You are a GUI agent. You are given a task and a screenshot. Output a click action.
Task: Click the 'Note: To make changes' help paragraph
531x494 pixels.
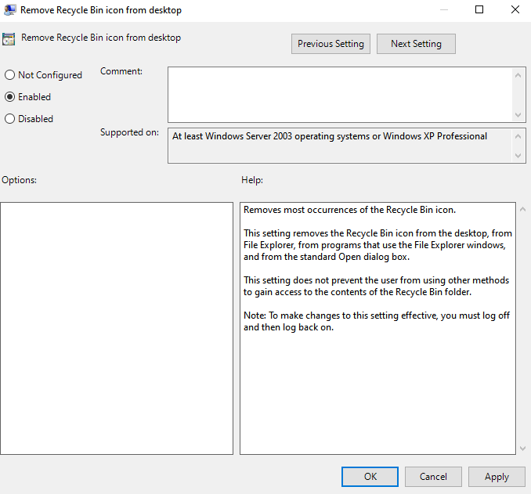pyautogui.click(x=377, y=321)
